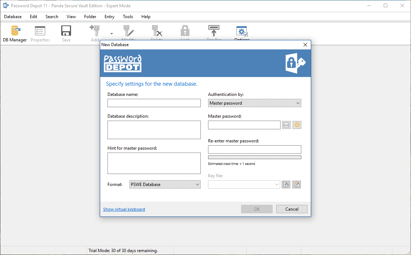Image resolution: width=411 pixels, height=255 pixels.
Task: Click into the Database name field
Action: tap(154, 103)
